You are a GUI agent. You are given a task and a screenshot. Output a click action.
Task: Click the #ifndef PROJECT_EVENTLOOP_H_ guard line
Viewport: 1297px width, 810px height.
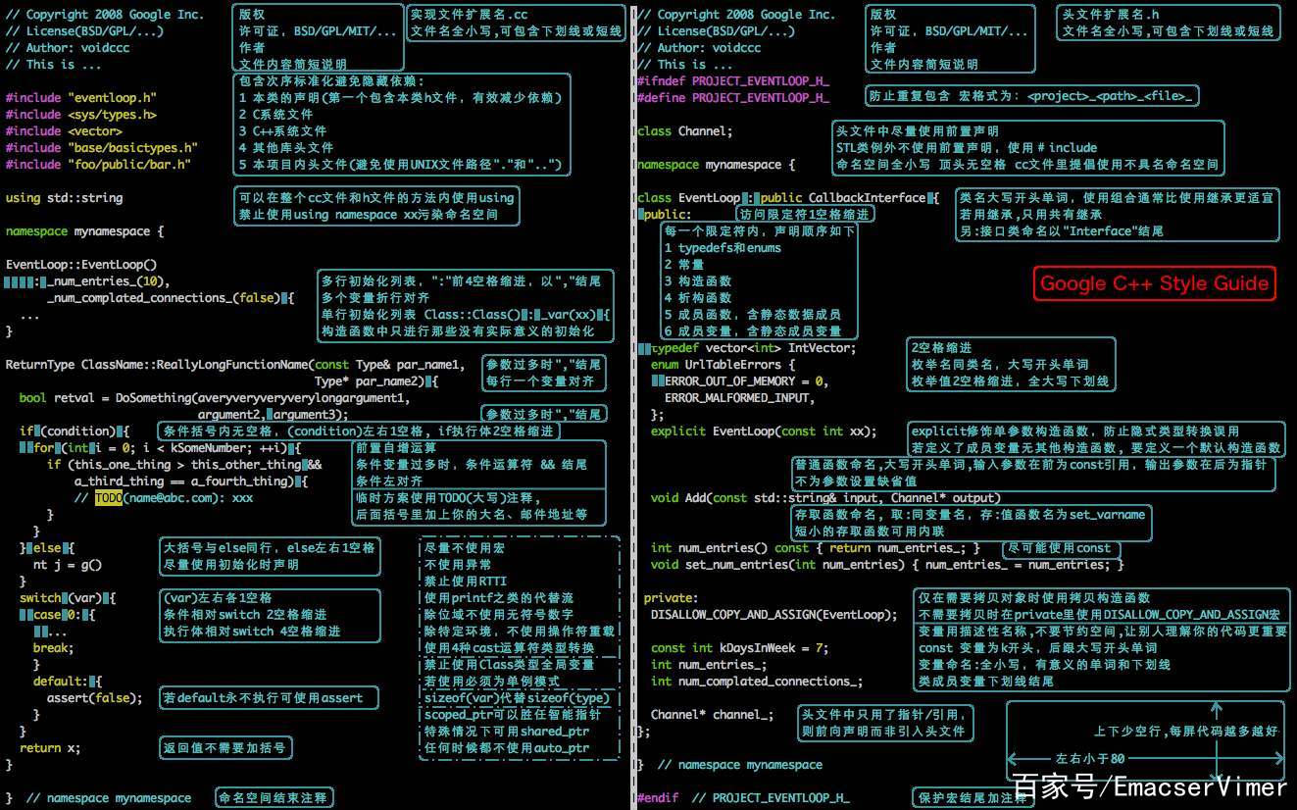733,81
